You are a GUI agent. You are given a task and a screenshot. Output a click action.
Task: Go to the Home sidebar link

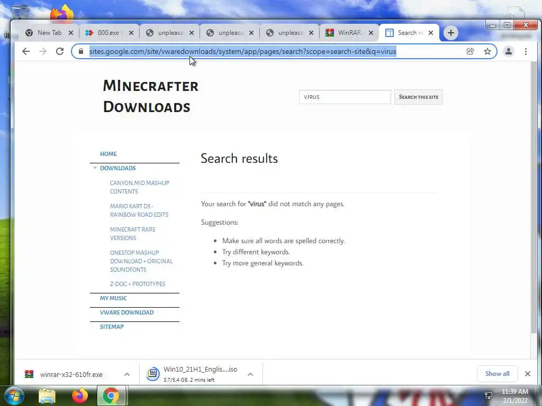(108, 154)
